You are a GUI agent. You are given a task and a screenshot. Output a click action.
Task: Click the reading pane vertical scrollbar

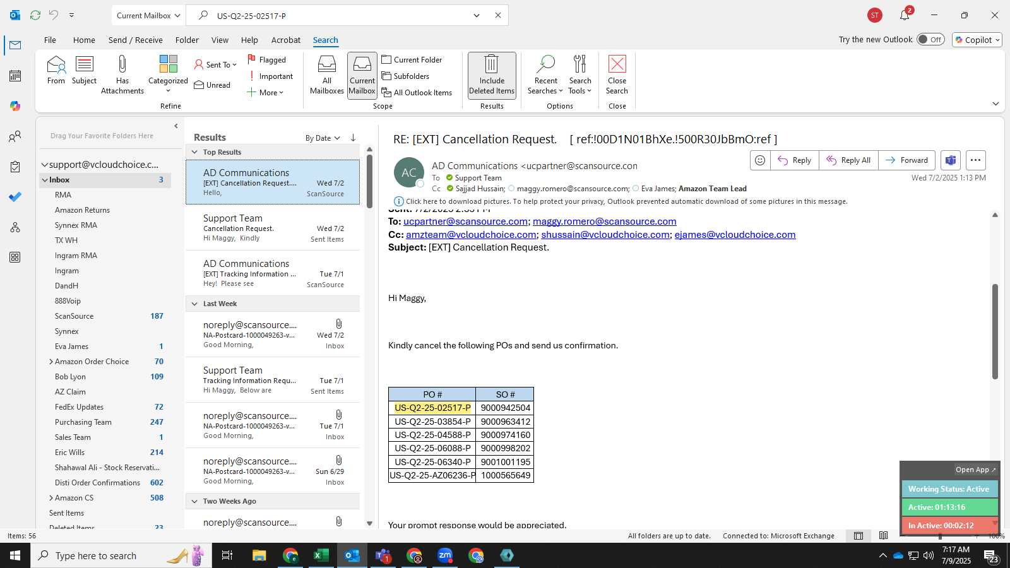pos(995,331)
